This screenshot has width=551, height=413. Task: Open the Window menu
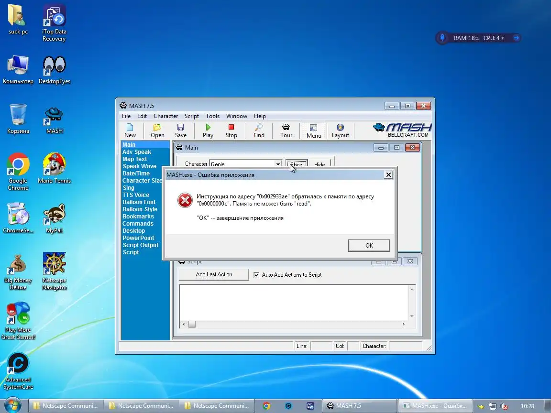236,116
